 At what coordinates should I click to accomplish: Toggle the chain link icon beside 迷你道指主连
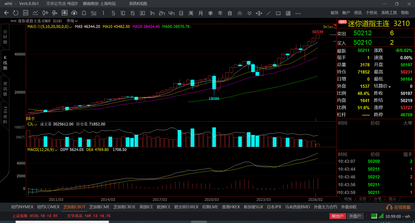click(13, 21)
